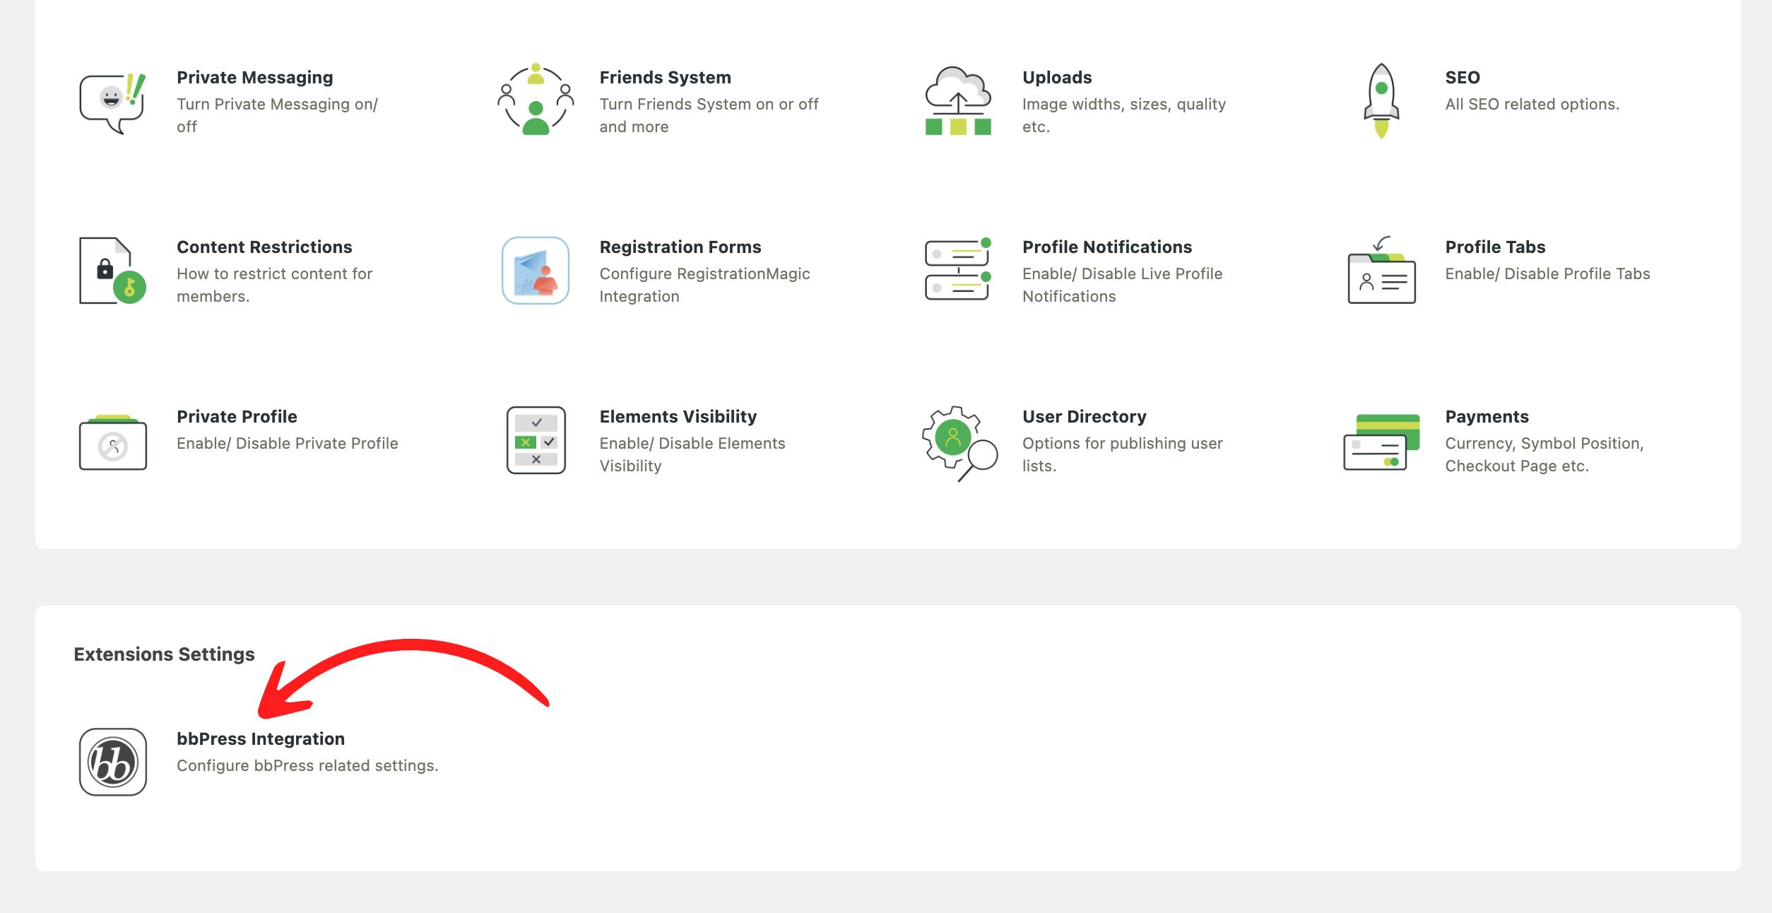Click the bbPress logo icon
The width and height of the screenshot is (1772, 913).
[x=112, y=762]
